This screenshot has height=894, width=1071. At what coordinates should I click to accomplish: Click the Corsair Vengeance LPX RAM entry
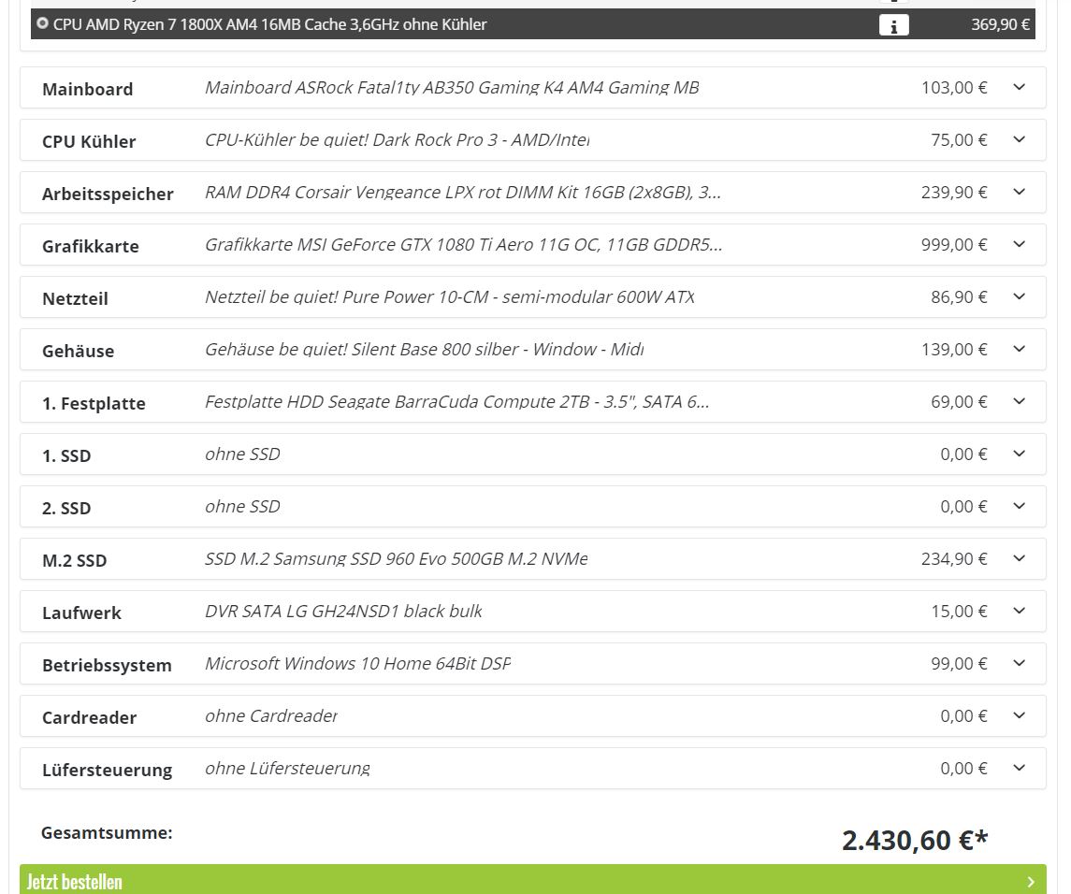pyautogui.click(x=462, y=193)
